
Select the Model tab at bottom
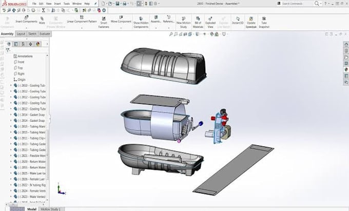(x=32, y=209)
